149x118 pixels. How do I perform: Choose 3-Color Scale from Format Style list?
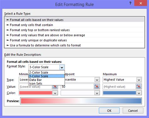(x=47, y=76)
